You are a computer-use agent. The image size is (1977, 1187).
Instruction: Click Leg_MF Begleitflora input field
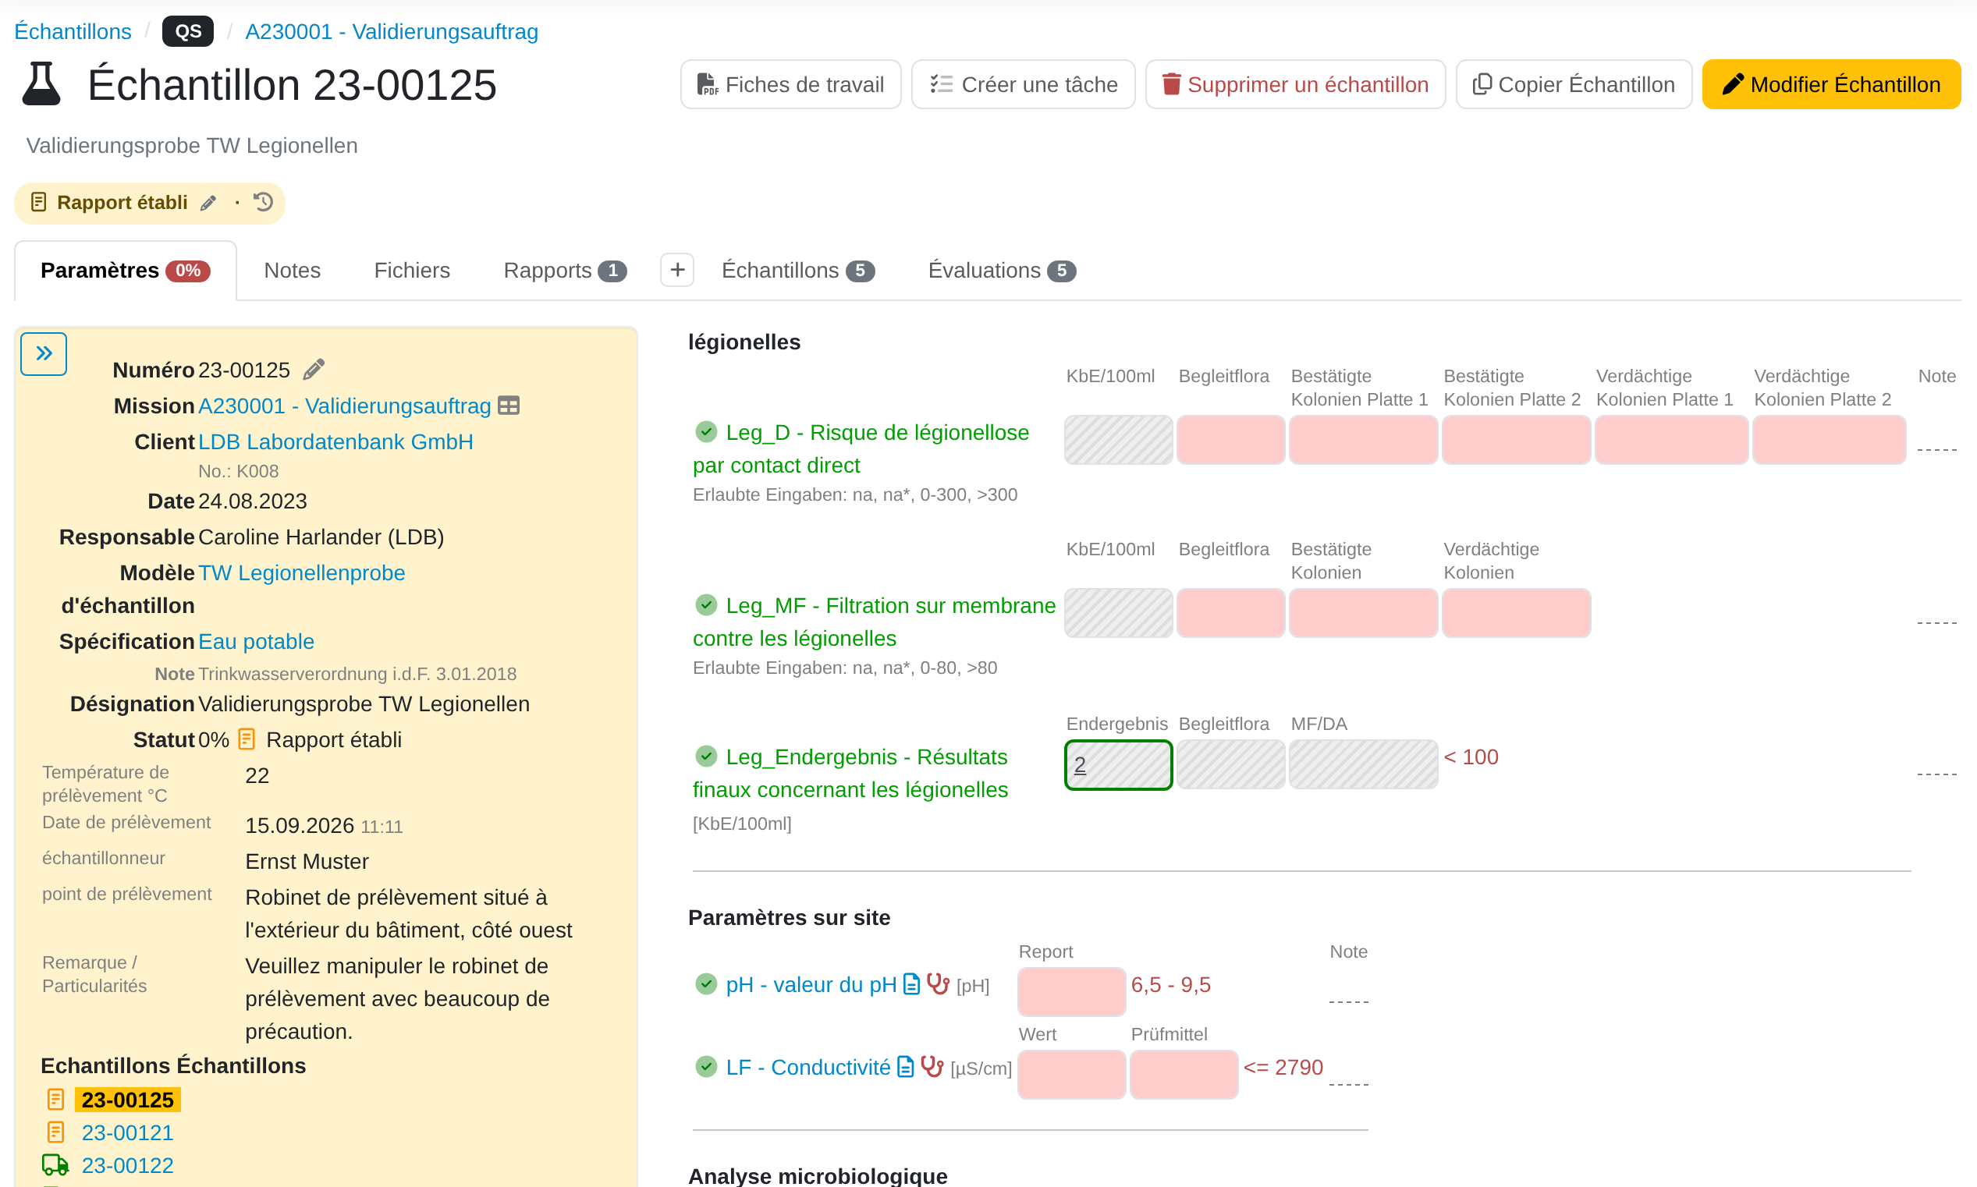click(1230, 614)
